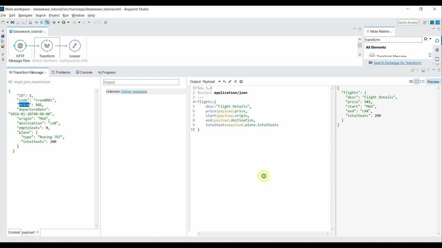Click the green Run toolbar button
Screen dimensions: 442x248
pyautogui.click(x=64, y=22)
